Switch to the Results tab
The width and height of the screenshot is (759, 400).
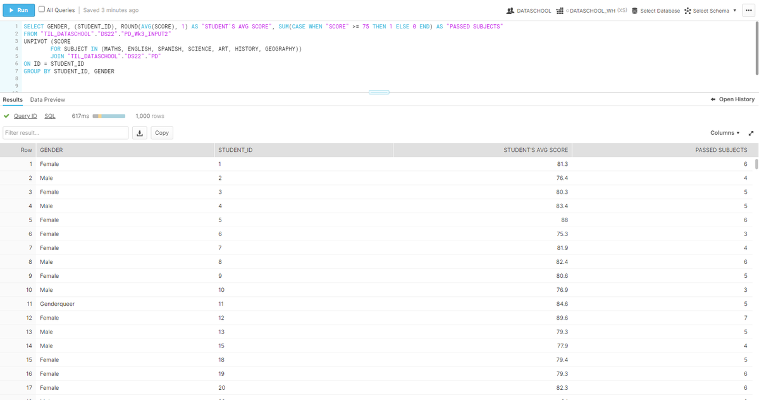13,99
